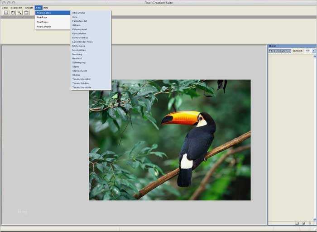Expand the PixelSampler filter submenu
This screenshot has width=317, height=232.
point(43,27)
